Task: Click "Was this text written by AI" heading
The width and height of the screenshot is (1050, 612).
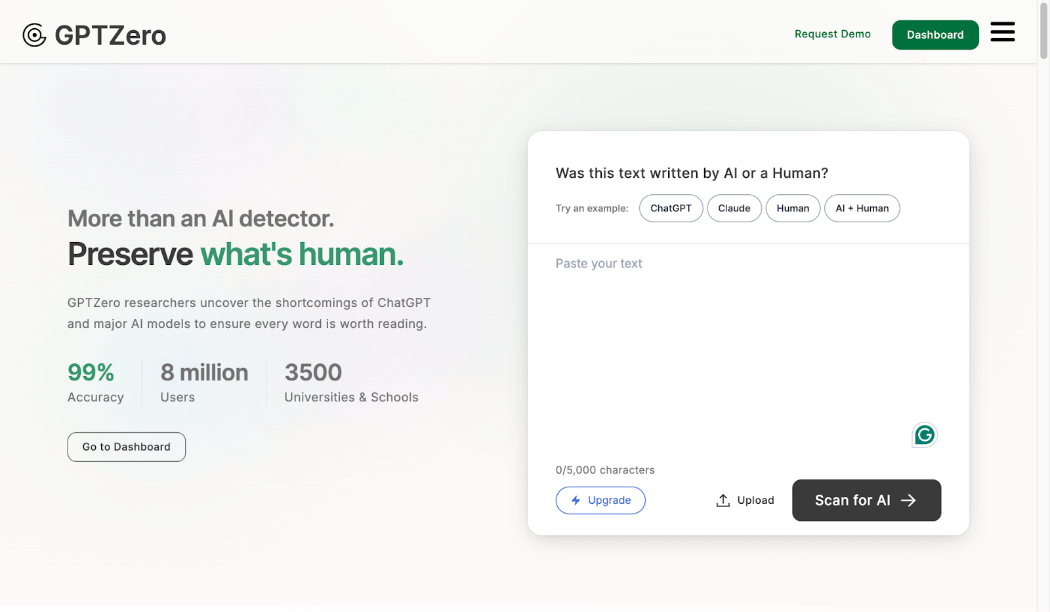Action: [692, 173]
